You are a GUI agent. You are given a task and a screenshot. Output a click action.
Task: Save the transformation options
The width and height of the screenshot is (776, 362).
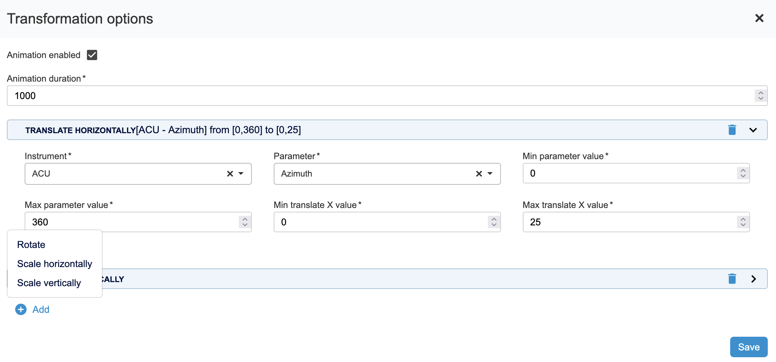pyautogui.click(x=748, y=347)
